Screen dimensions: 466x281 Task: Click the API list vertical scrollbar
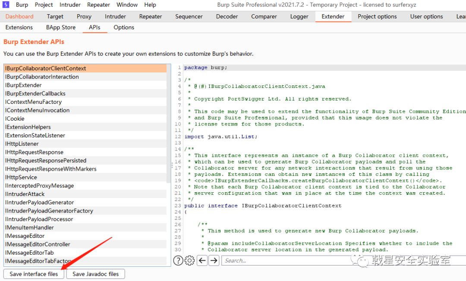pos(169,123)
